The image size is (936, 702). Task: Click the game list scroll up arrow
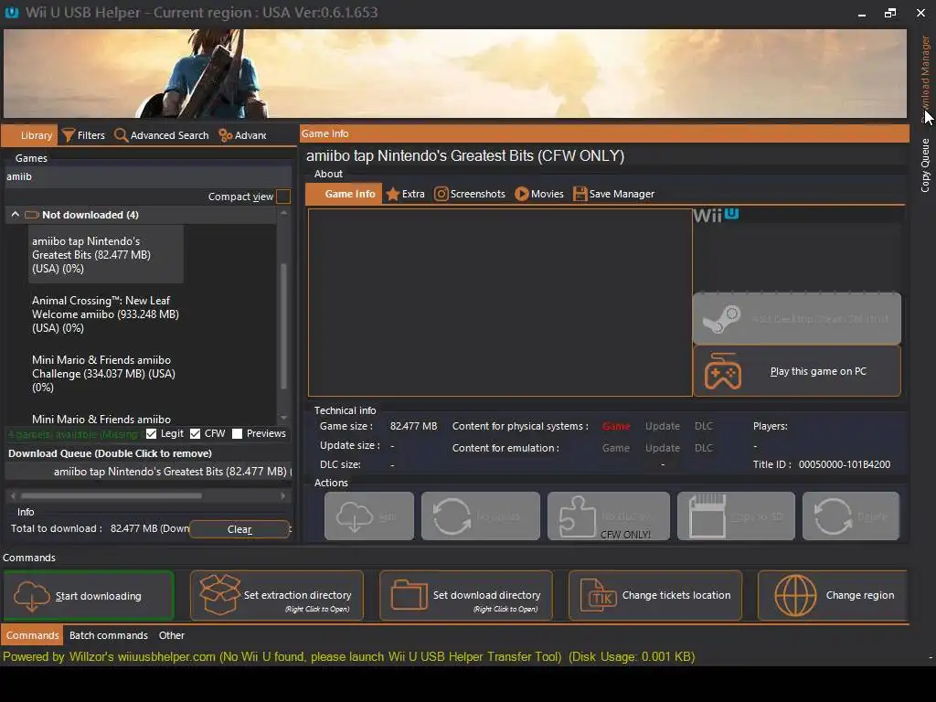(x=283, y=213)
